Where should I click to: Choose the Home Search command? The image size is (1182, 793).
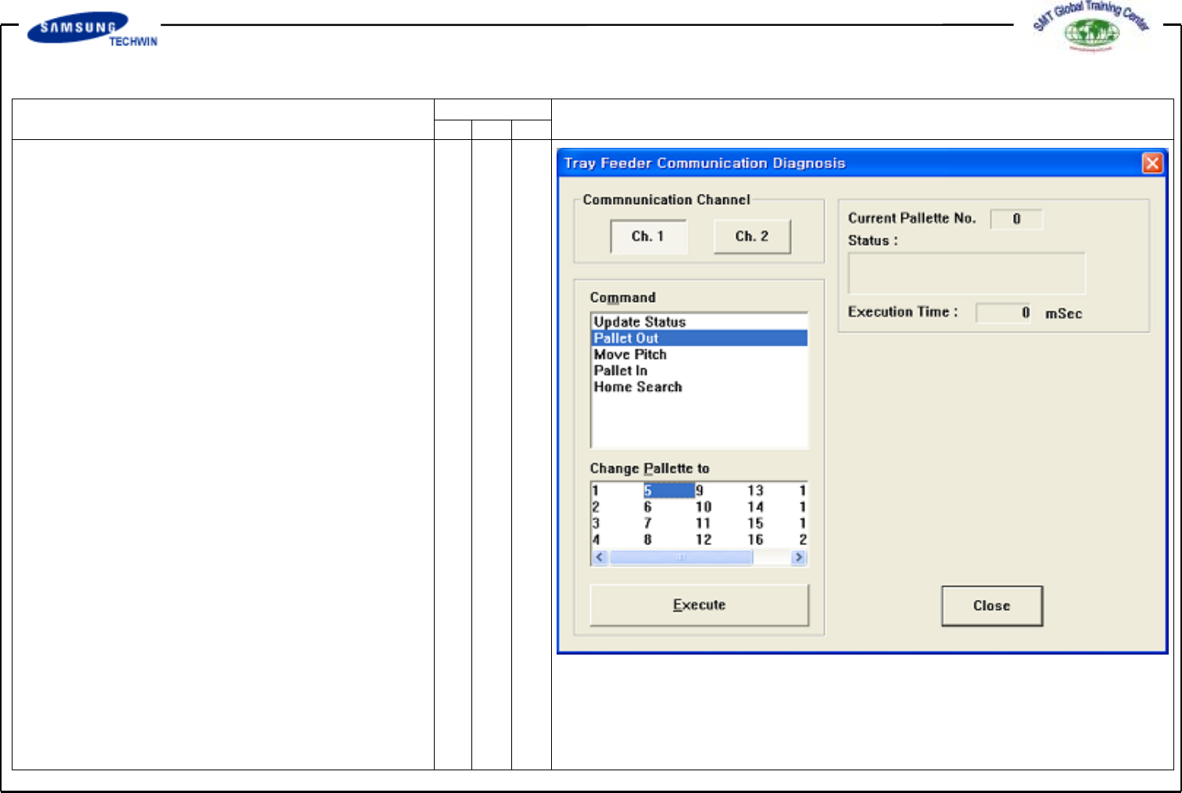700,387
